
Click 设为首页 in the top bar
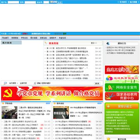point(123,2)
